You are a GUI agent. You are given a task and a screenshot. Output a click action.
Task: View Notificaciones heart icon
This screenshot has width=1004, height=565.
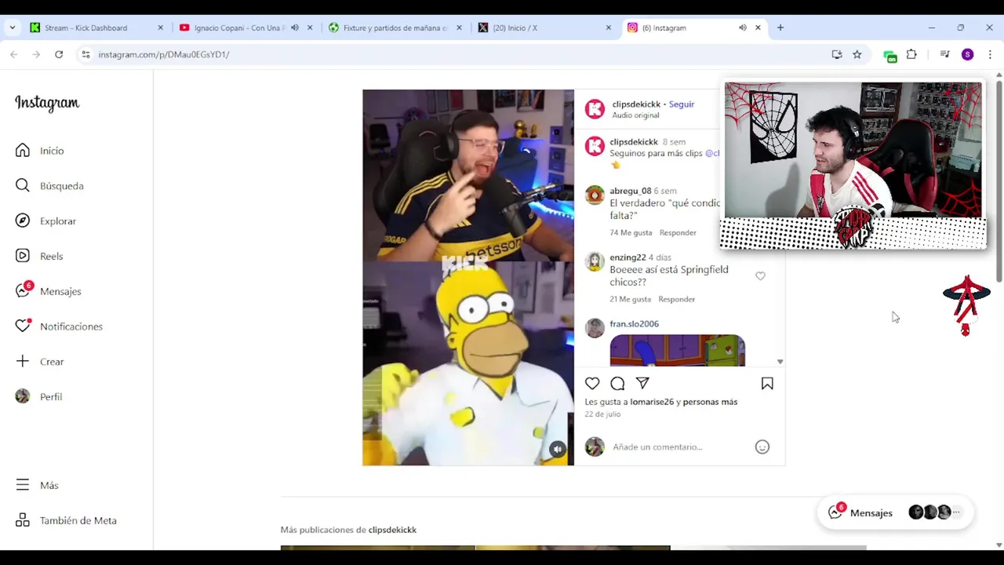click(x=23, y=326)
